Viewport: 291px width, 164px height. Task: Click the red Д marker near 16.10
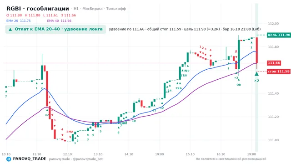coord(236,51)
